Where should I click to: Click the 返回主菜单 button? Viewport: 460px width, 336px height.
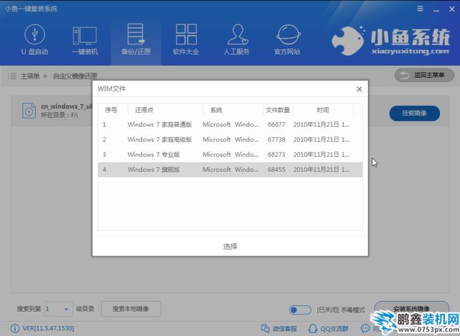424,75
